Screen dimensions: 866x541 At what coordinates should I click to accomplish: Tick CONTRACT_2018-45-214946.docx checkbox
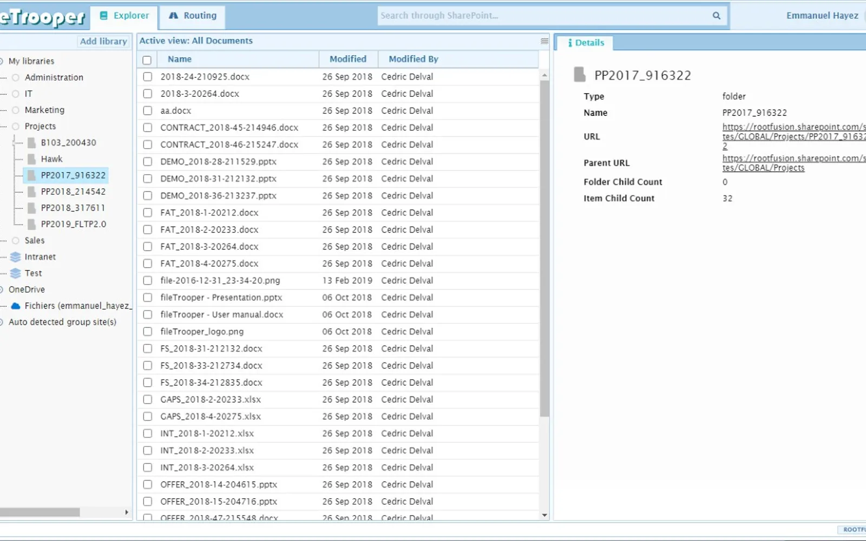[147, 128]
